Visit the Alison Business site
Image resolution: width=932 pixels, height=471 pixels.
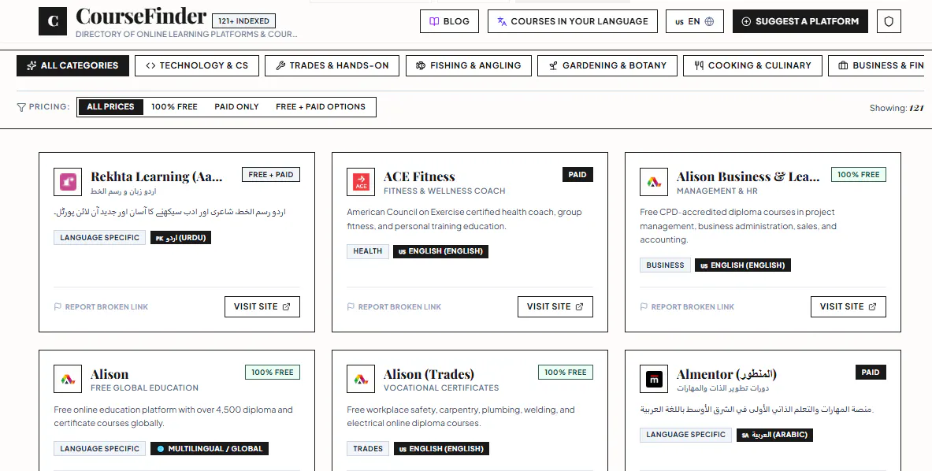pos(848,306)
